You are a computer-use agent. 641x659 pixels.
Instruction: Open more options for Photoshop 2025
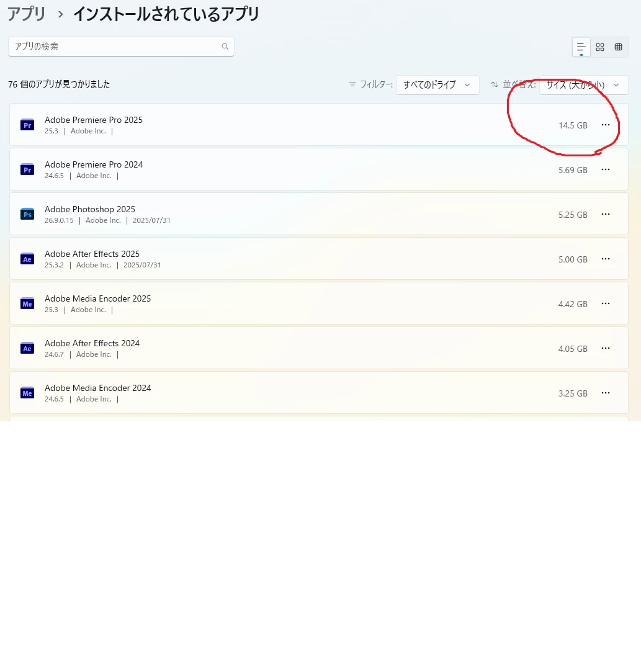pos(605,214)
